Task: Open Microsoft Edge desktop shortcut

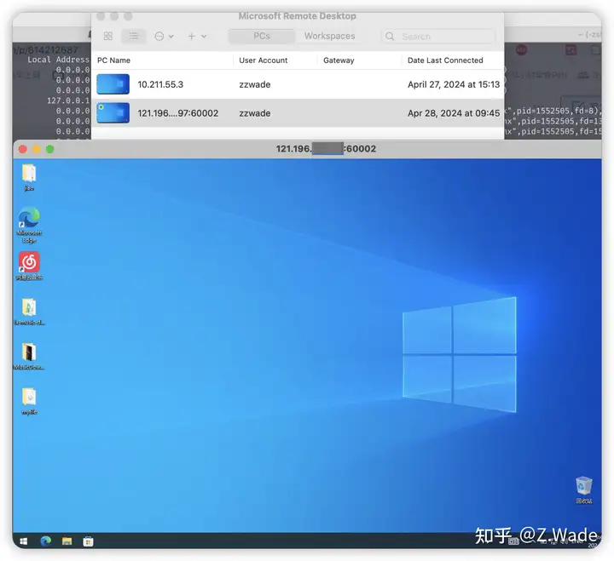Action: [x=29, y=225]
